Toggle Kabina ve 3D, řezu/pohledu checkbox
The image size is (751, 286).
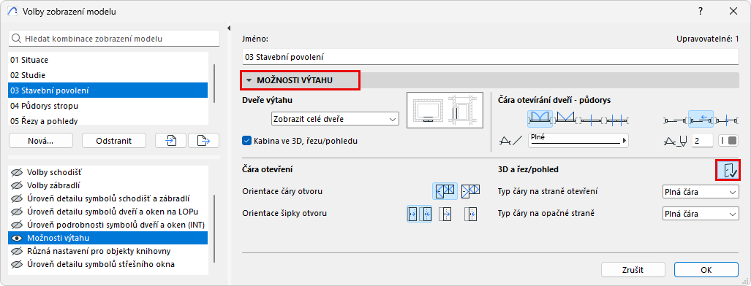[x=247, y=141]
